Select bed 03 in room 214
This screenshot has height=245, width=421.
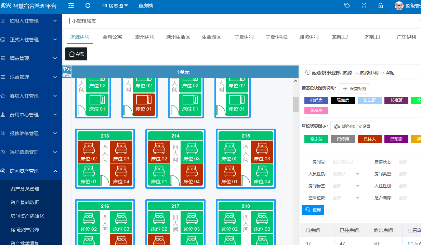click(192, 152)
